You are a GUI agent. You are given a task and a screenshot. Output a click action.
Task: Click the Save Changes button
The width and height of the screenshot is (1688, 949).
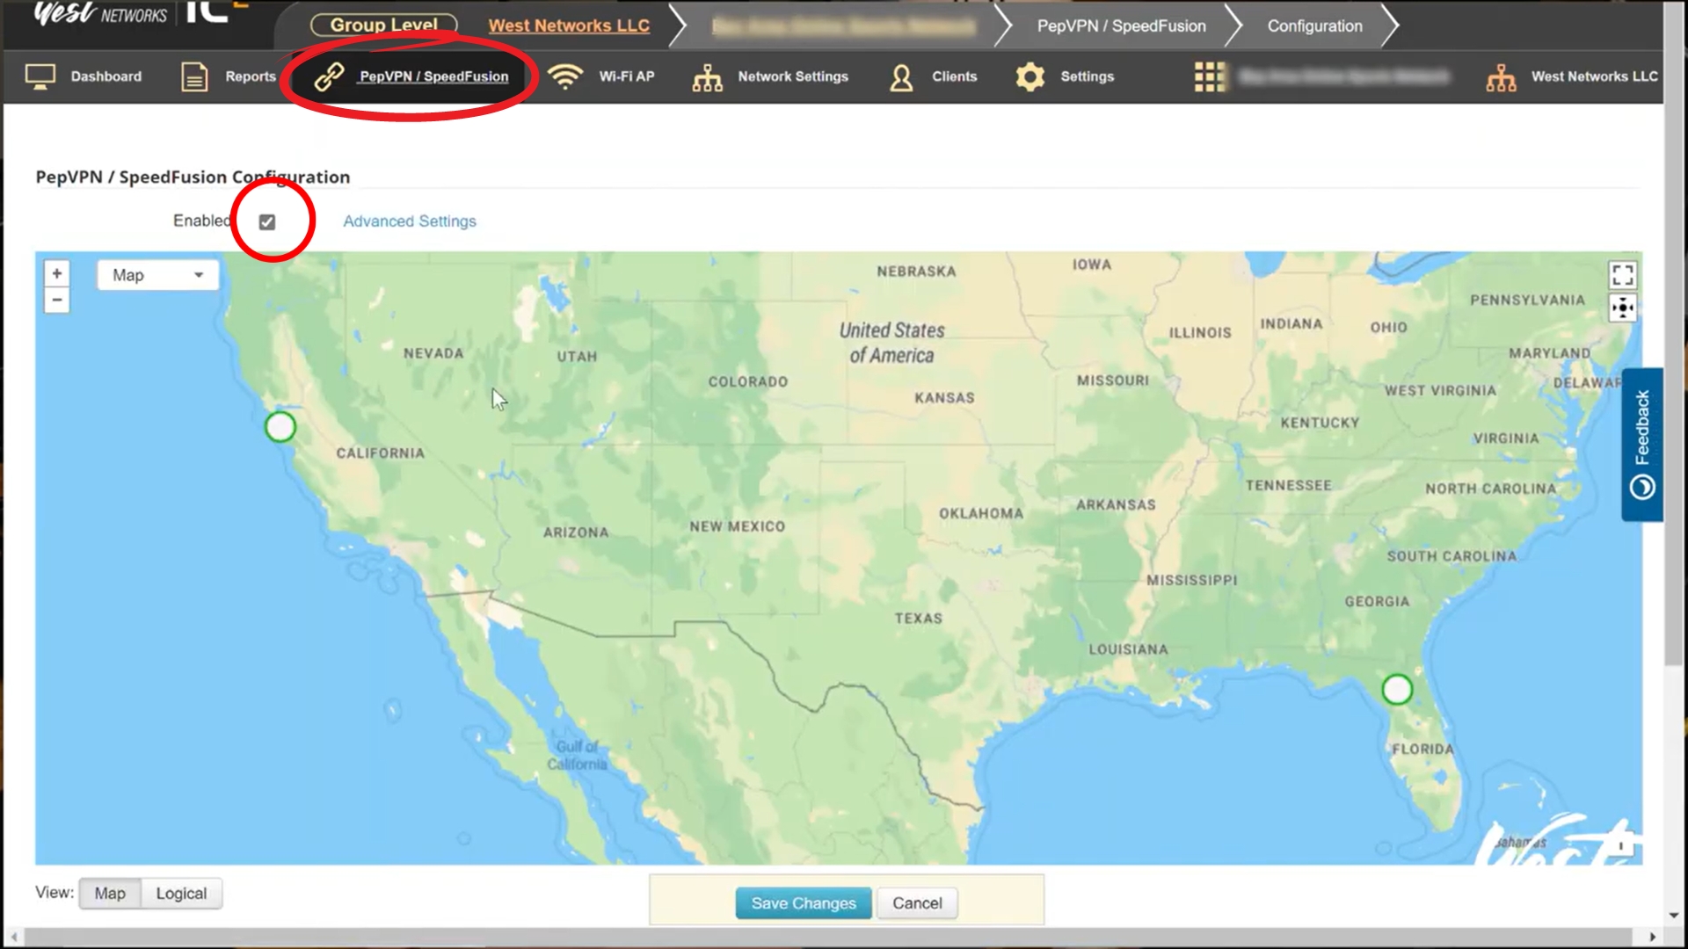click(803, 902)
